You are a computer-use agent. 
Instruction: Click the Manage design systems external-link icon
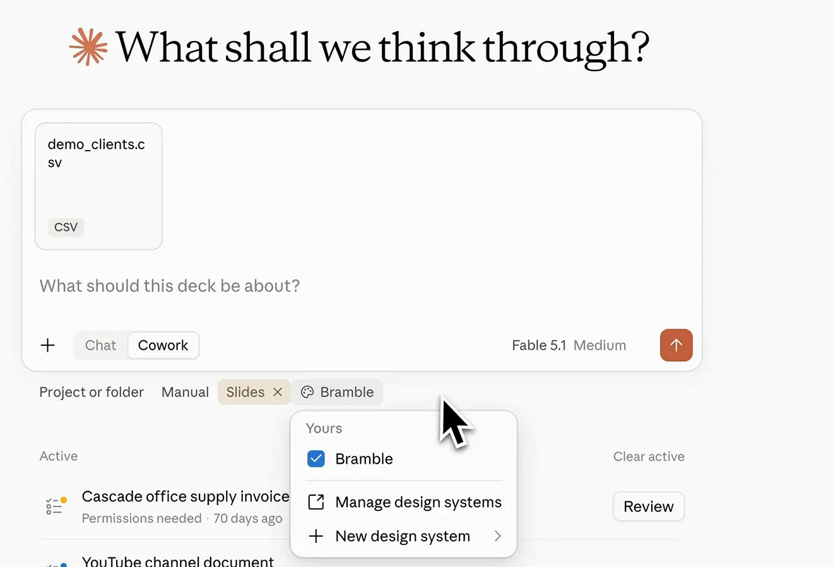coord(316,502)
